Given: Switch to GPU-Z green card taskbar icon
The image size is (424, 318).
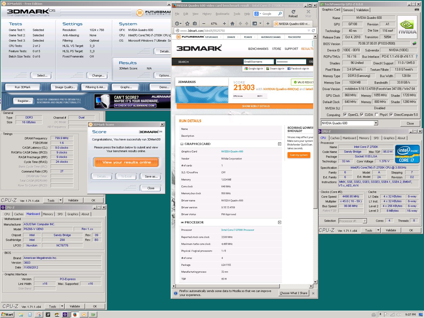Looking at the screenshot, I should pyautogui.click(x=93, y=315).
